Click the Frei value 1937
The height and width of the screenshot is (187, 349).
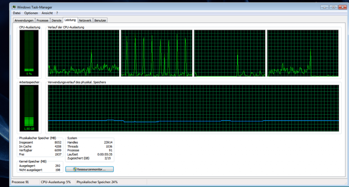[x=58, y=154]
